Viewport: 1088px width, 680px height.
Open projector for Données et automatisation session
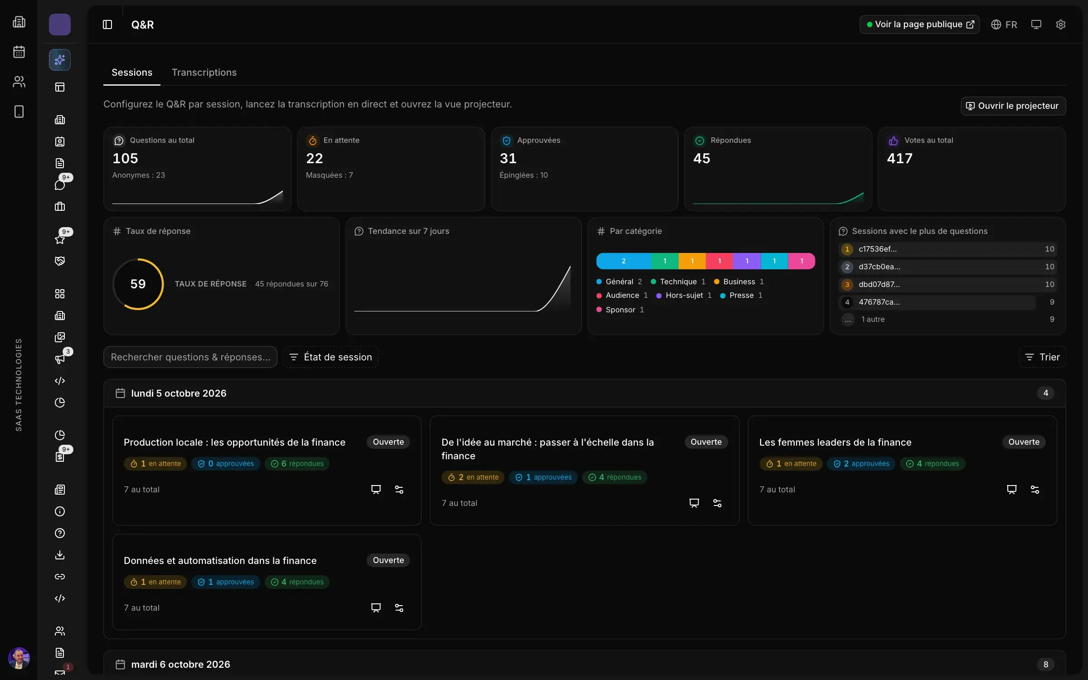point(376,608)
